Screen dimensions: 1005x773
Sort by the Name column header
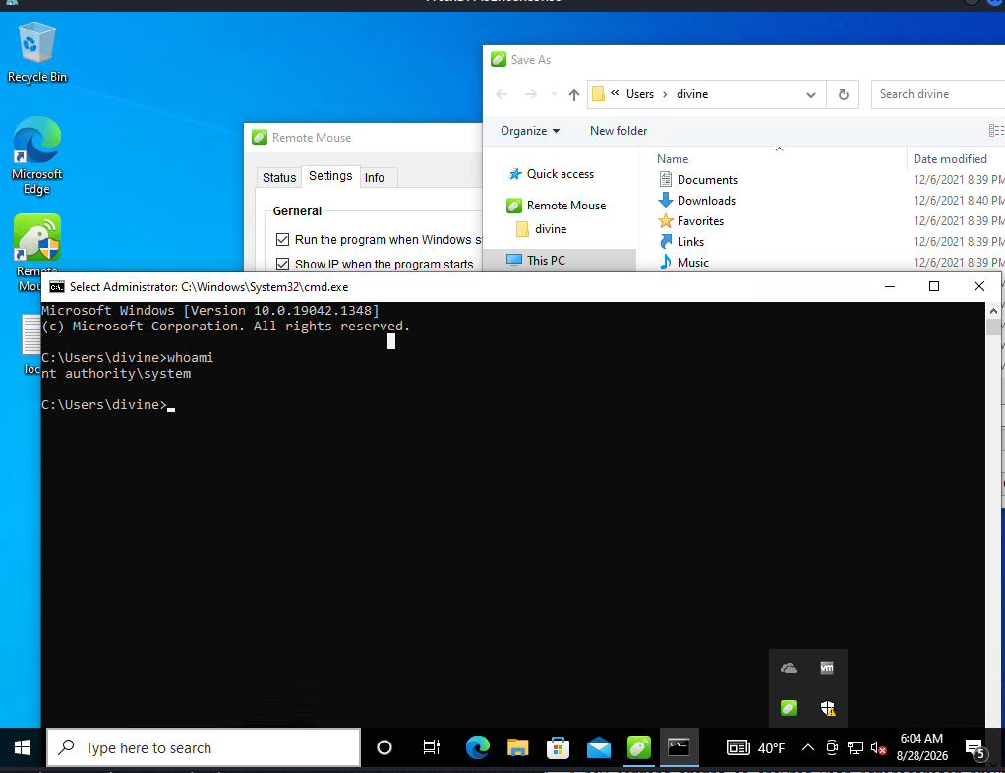tap(673, 159)
